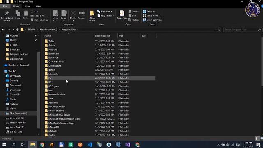
Task: Pin the folder to Quick access
Action: pos(7,16)
